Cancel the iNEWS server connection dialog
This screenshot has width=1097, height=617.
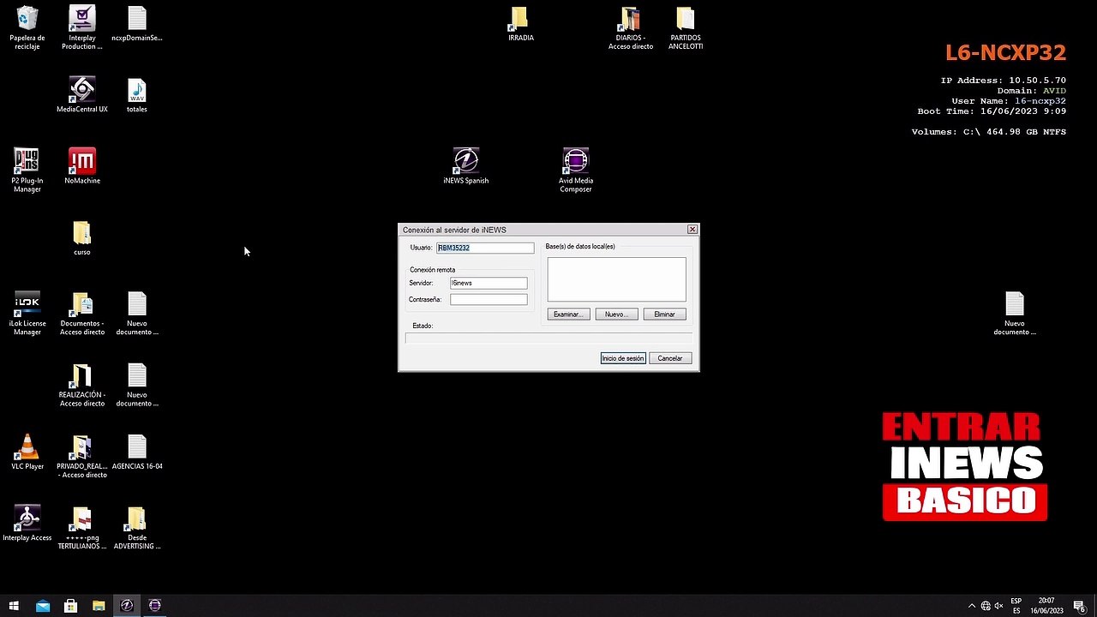click(670, 358)
